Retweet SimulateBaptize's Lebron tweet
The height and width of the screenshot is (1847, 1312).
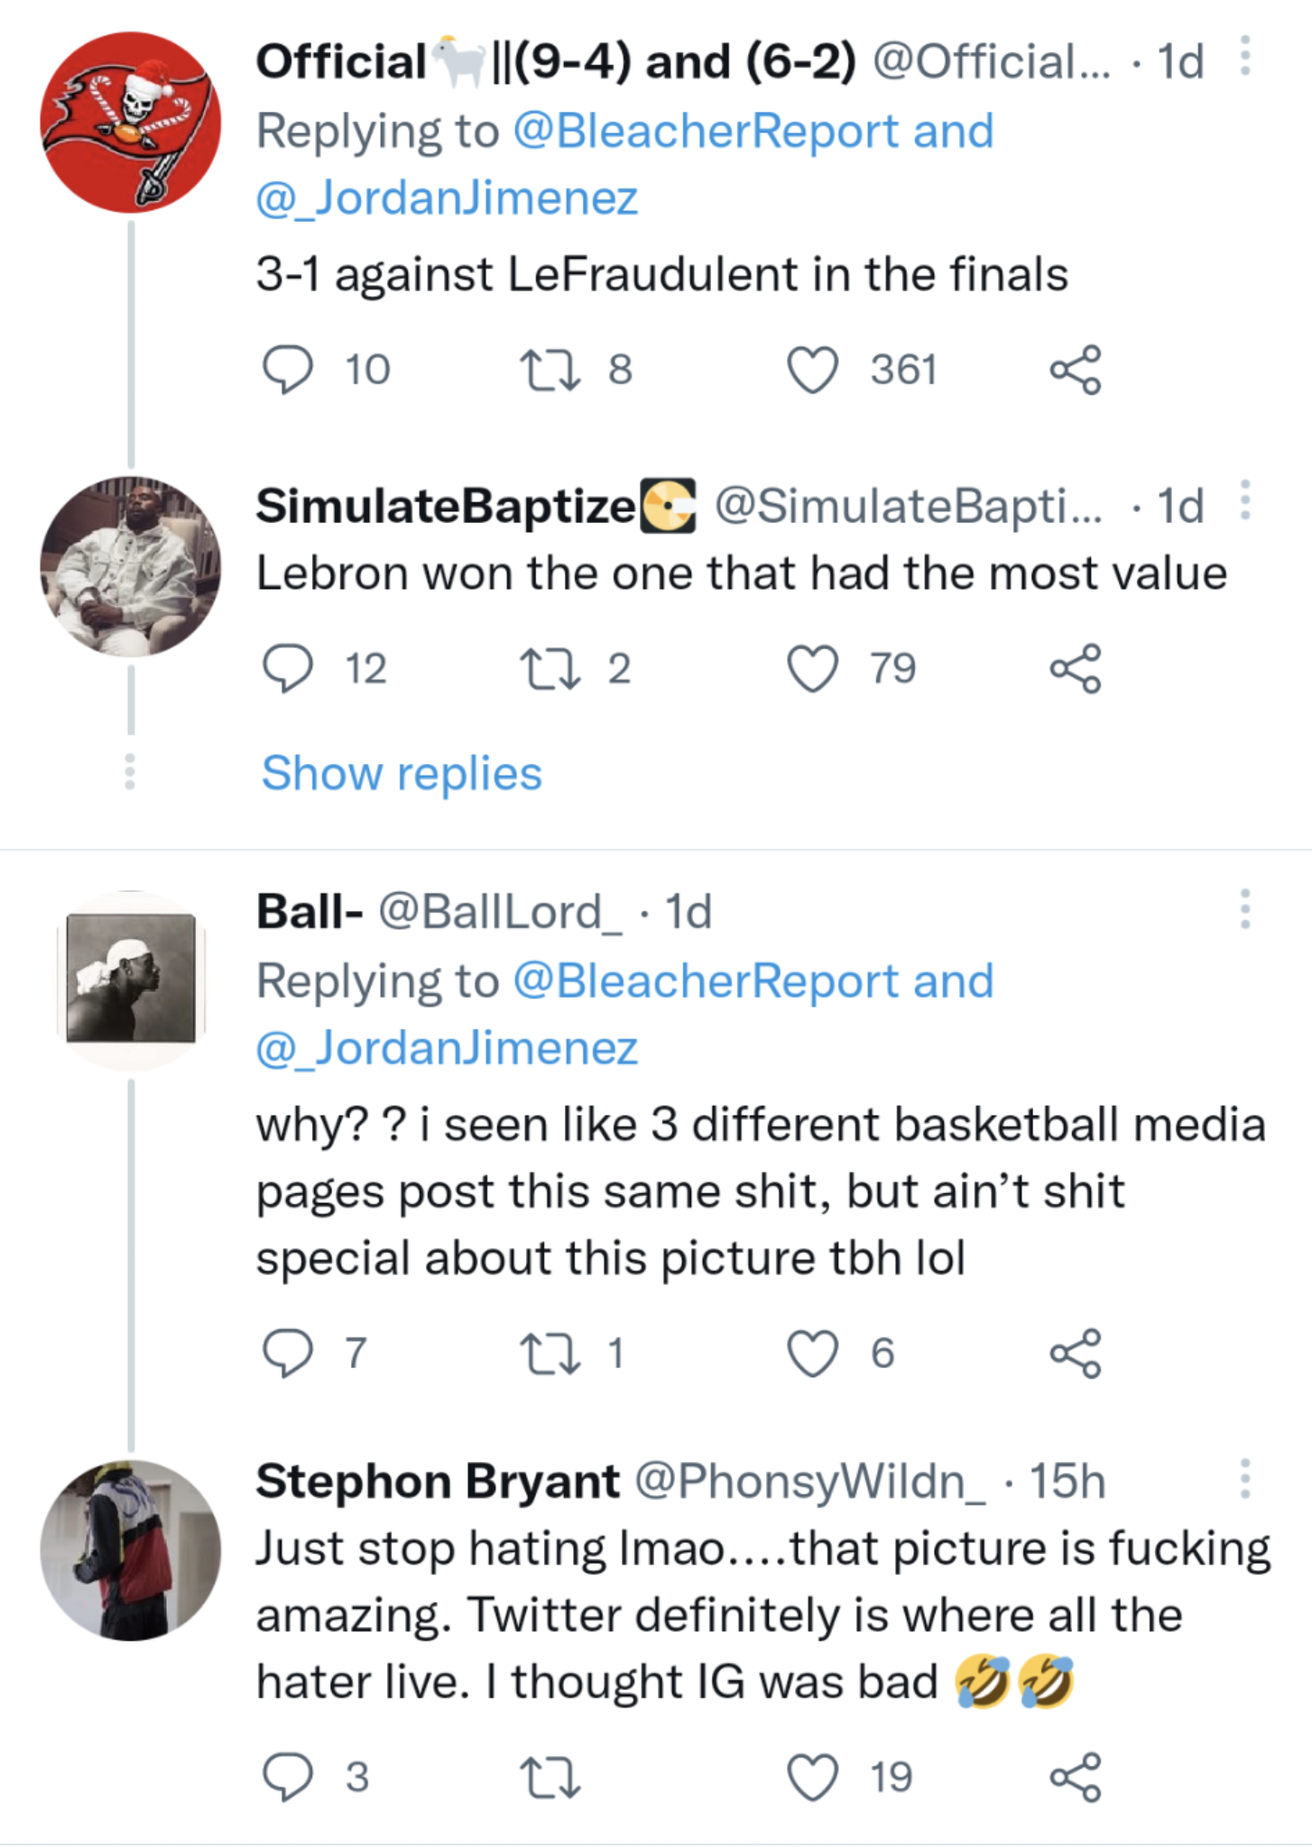click(x=550, y=668)
